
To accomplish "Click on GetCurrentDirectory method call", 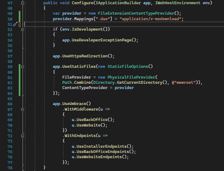I will click(x=140, y=82).
